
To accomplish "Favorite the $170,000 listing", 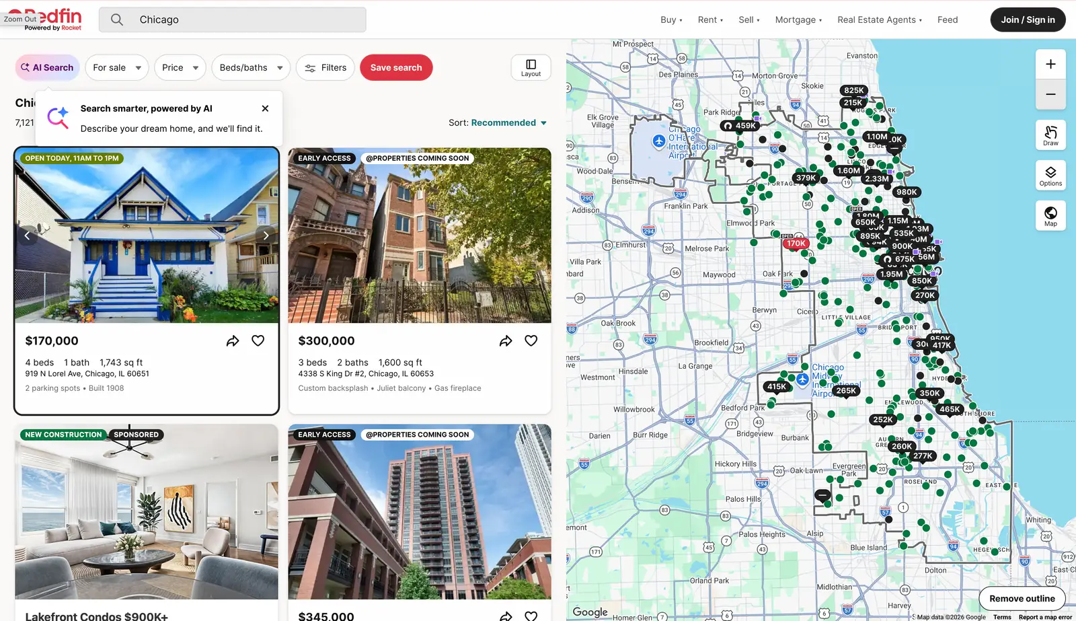I will (x=258, y=341).
